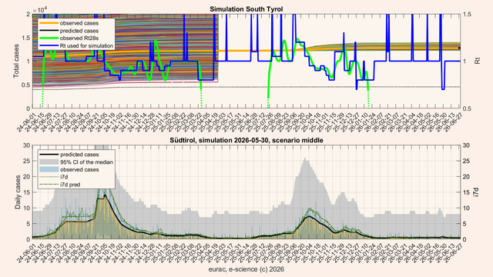Click the blue 'Rt used for simulation' swatch
This screenshot has height=277, width=493.
tap(49, 45)
